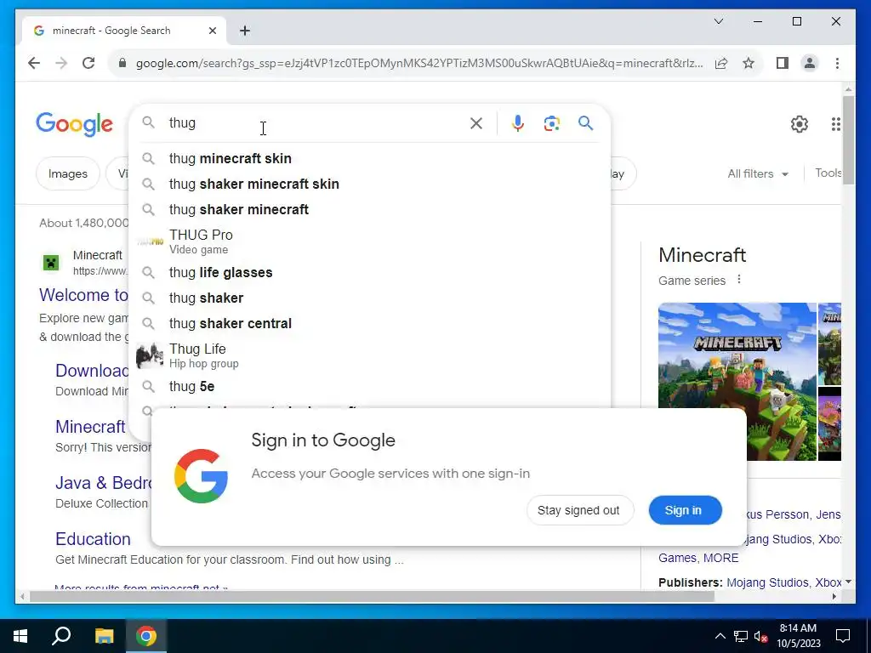
Task: Open the large Minecraft cover image
Action: coord(737,382)
